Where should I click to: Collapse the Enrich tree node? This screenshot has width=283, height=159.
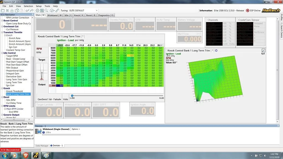point(5,35)
